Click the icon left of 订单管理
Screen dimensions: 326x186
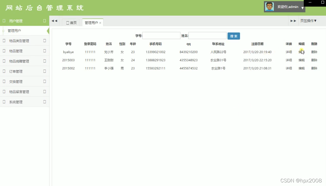coord(4,71)
